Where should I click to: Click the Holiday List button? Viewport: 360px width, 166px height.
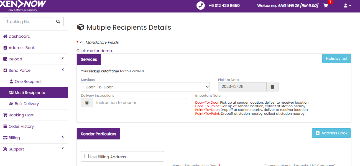336,58
